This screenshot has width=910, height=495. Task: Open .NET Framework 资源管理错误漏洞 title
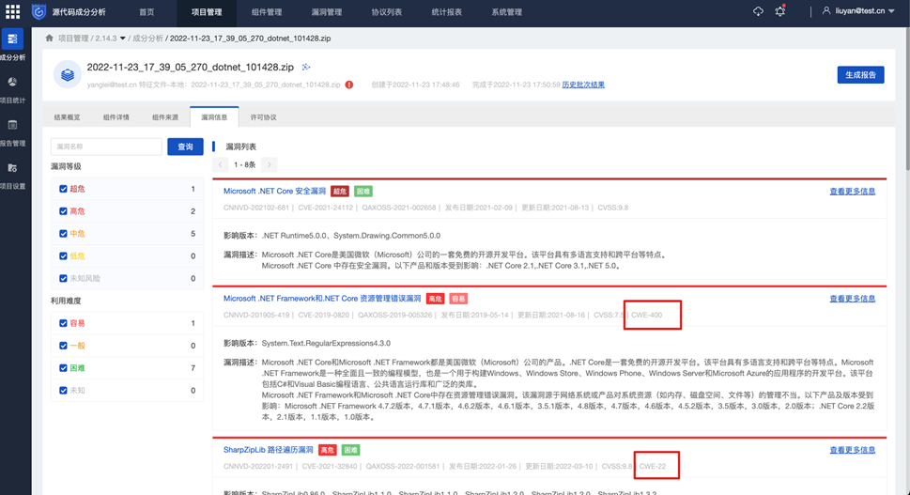[322, 299]
